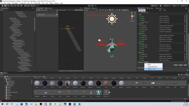189x106 pixels.
Task: Switch to the Game tab
Action: (x=94, y=8)
